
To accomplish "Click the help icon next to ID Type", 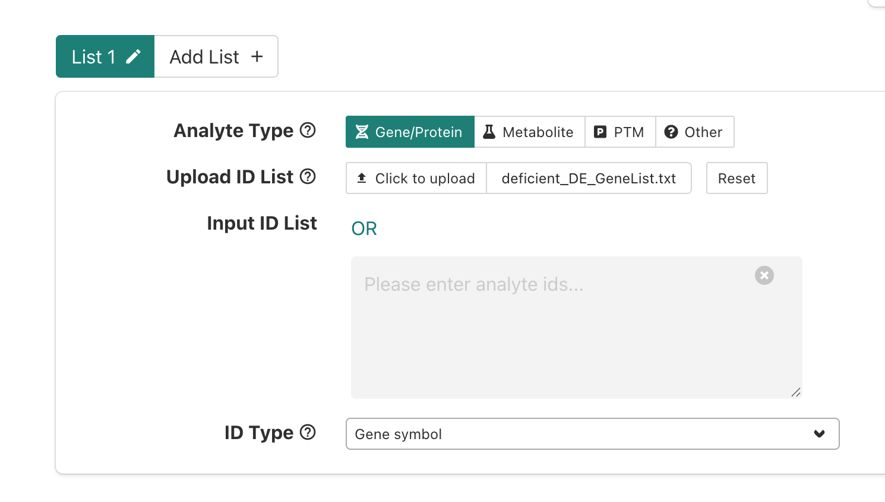I will tap(308, 433).
